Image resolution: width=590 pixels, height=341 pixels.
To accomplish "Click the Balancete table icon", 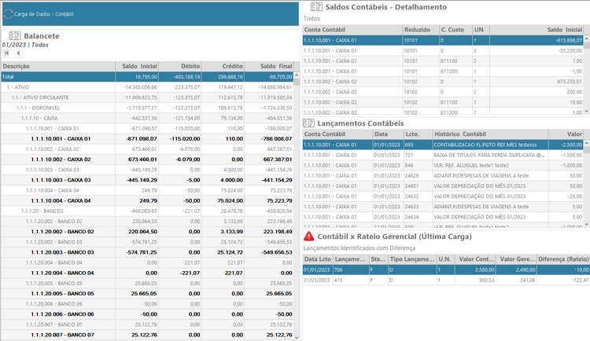I will 15,35.
